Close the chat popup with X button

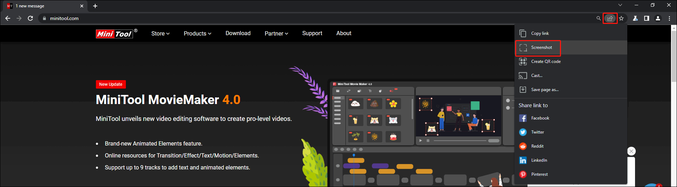pyautogui.click(x=631, y=151)
